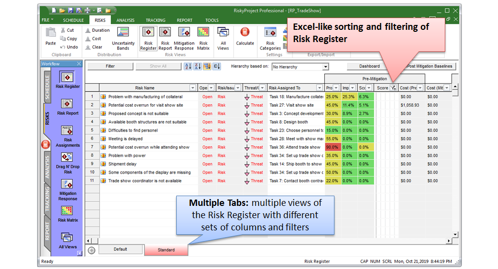
Task: Switch to the TOOLS ribbon tab
Action: [x=212, y=20]
